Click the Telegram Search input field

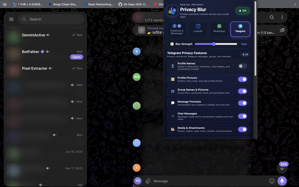[x=51, y=19]
